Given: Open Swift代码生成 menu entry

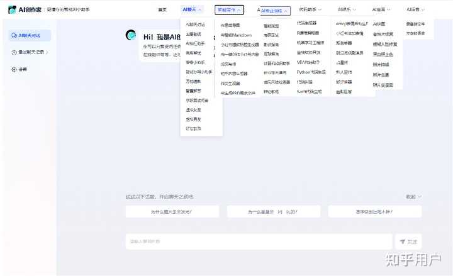Looking at the screenshot, I should [x=309, y=92].
